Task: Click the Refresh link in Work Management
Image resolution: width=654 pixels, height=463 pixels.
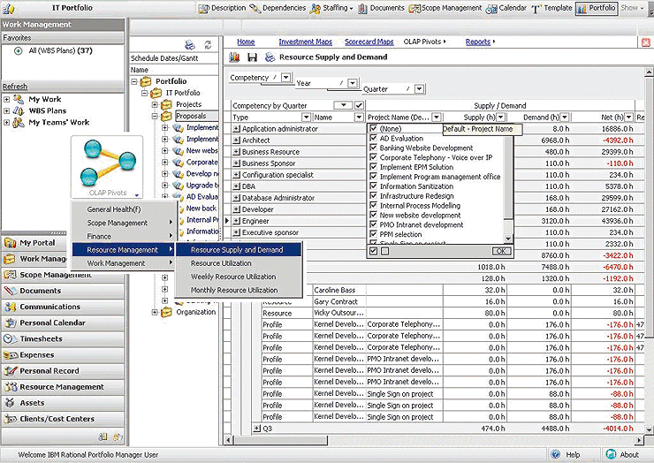Action: click(15, 87)
